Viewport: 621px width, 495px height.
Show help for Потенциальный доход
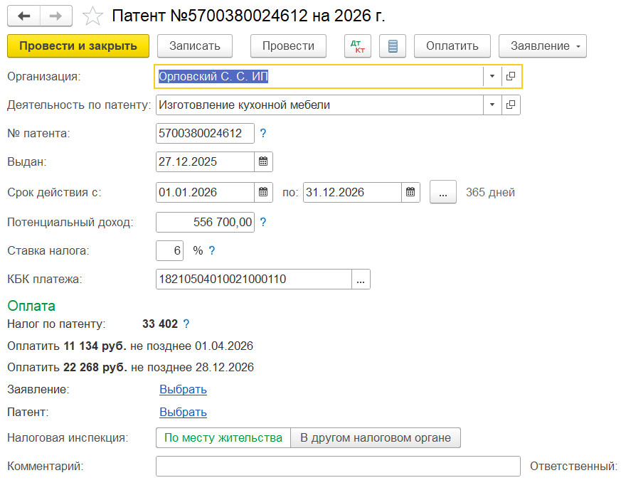(x=263, y=222)
